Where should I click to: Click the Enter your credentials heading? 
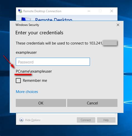tap(39, 33)
